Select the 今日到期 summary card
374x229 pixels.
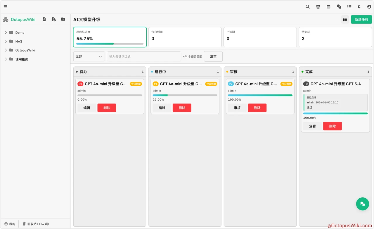[x=185, y=37]
